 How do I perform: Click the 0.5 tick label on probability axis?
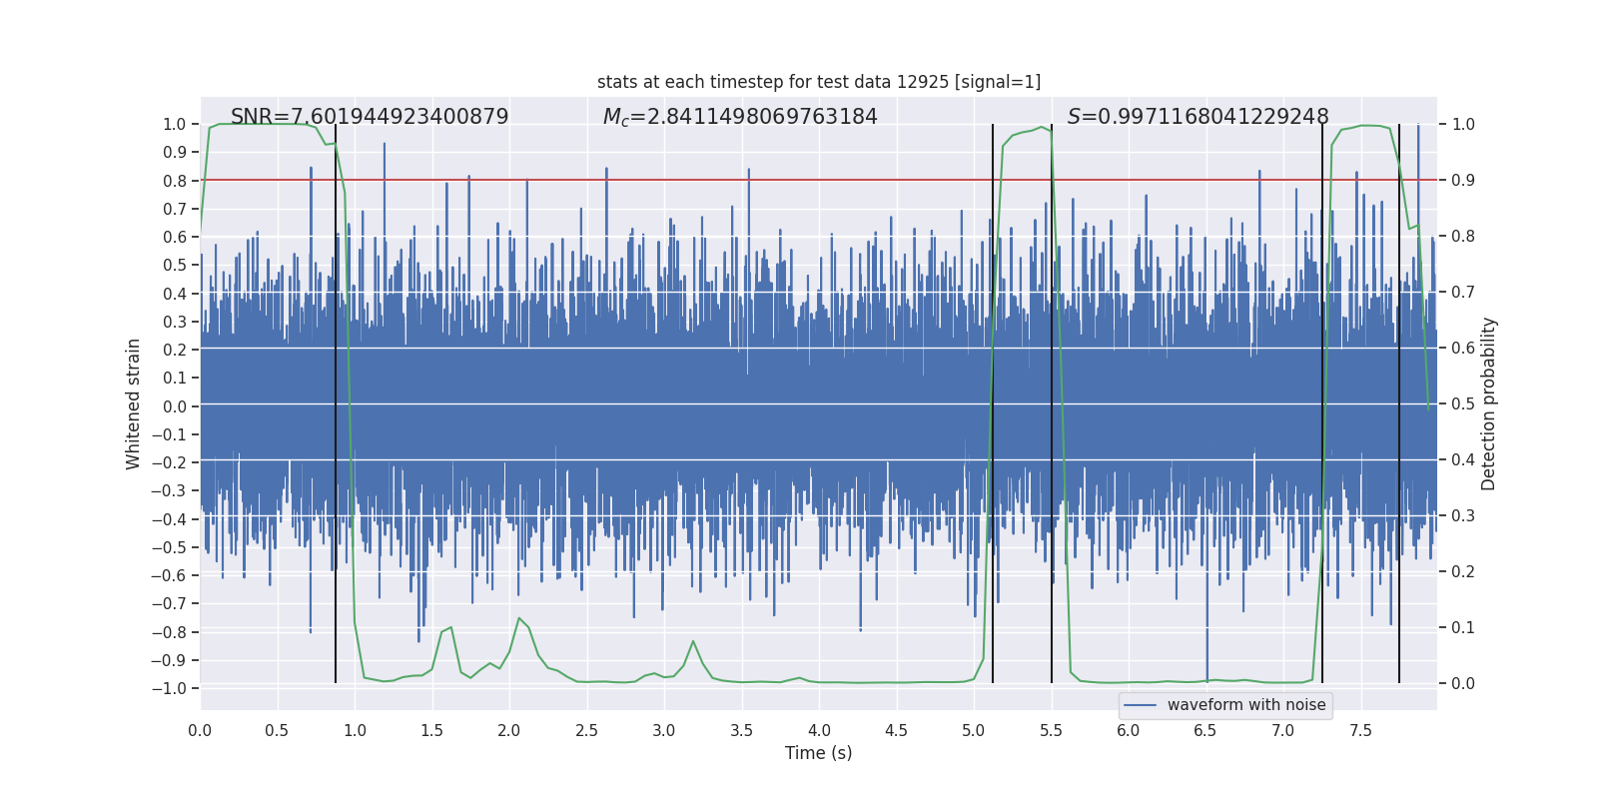(1463, 403)
